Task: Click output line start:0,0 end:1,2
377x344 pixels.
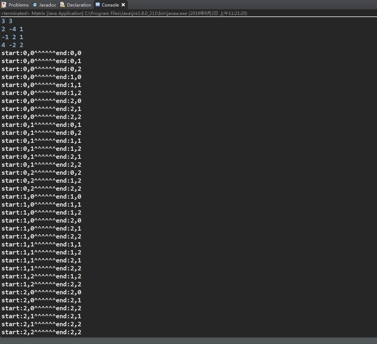Action: tap(41, 93)
